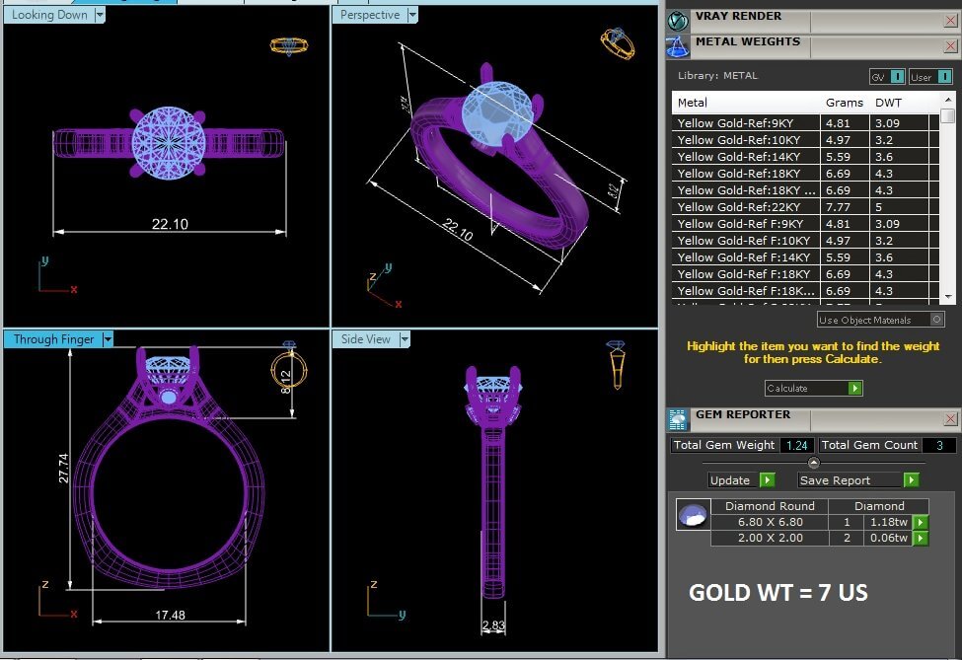Click the Metal Weights panel icon

(678, 45)
